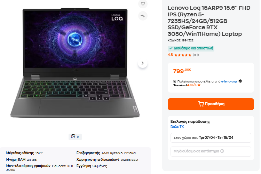Click the shopping cart icon in the orange button
261x174 pixels.
click(201, 104)
